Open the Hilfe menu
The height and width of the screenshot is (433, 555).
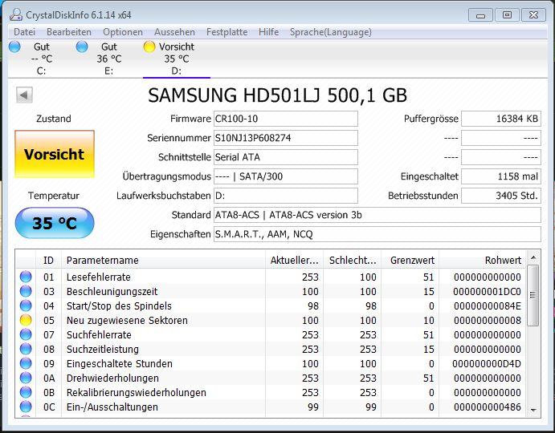268,32
